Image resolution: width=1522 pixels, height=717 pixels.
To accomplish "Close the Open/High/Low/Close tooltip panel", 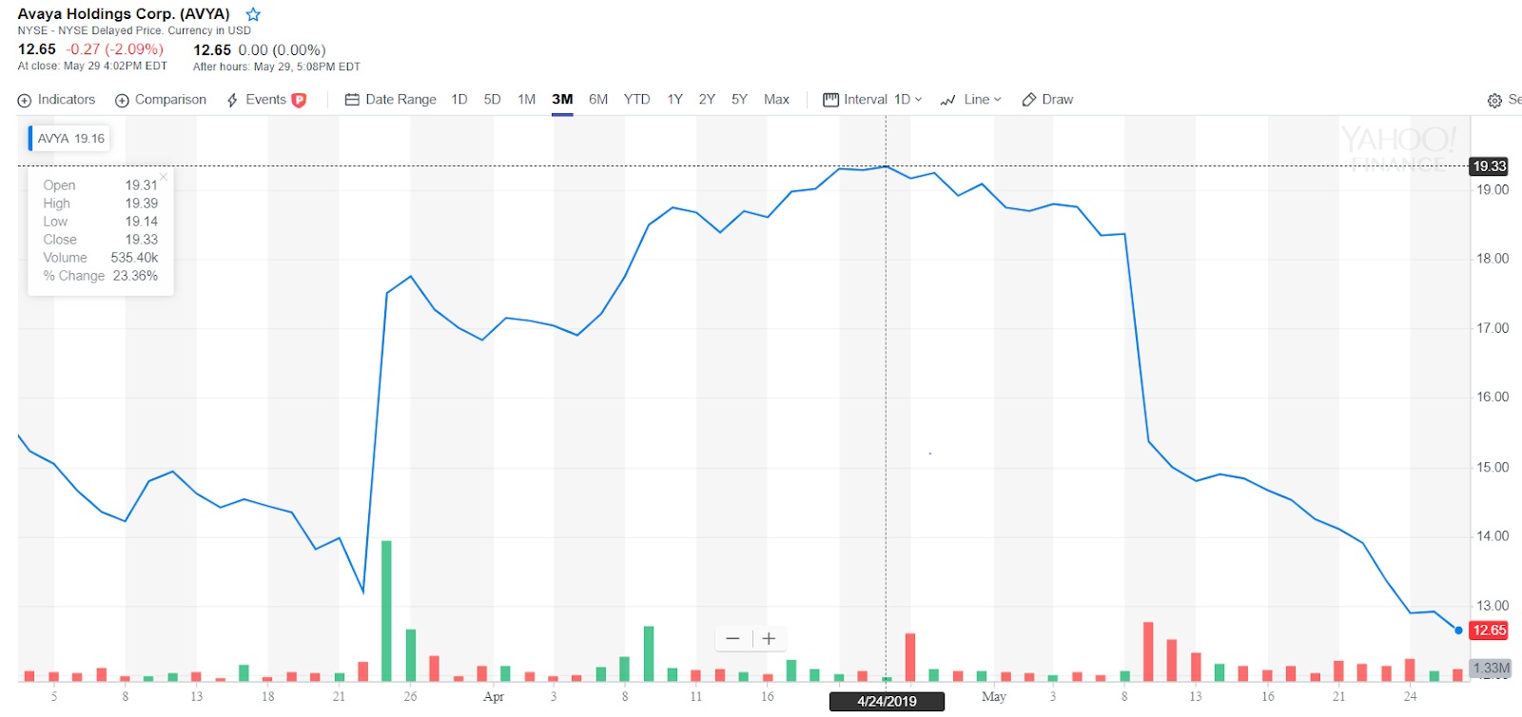I will click(164, 177).
